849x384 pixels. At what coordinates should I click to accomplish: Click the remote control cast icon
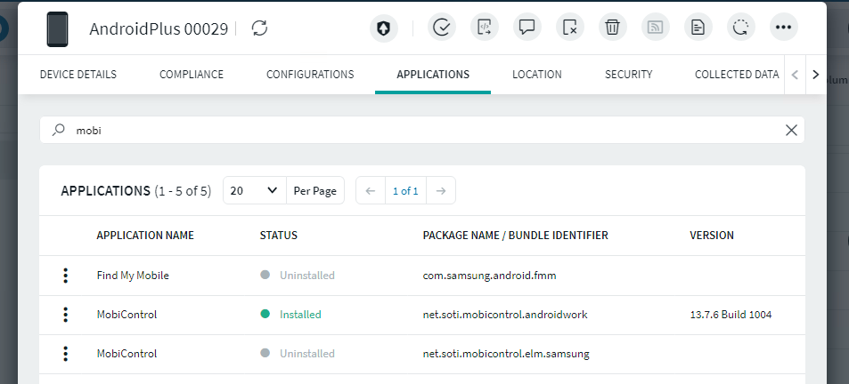(655, 28)
